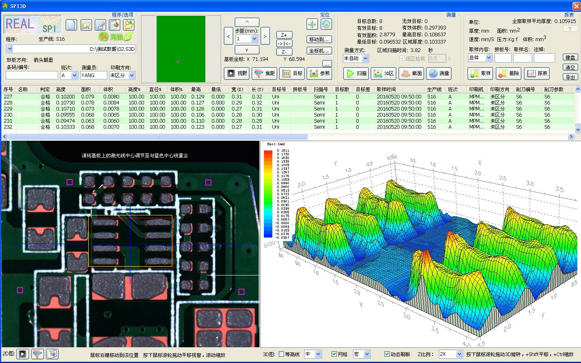
Task: Open the 测量方式 半自动 dropdown
Action: (365, 58)
